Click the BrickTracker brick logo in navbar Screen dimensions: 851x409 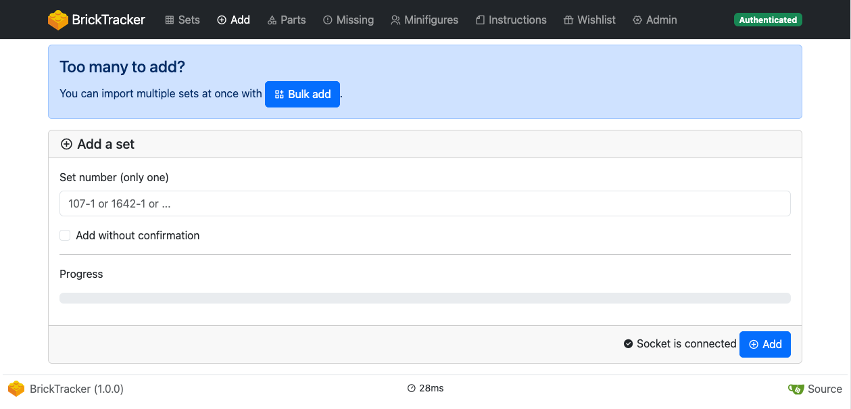click(x=58, y=20)
